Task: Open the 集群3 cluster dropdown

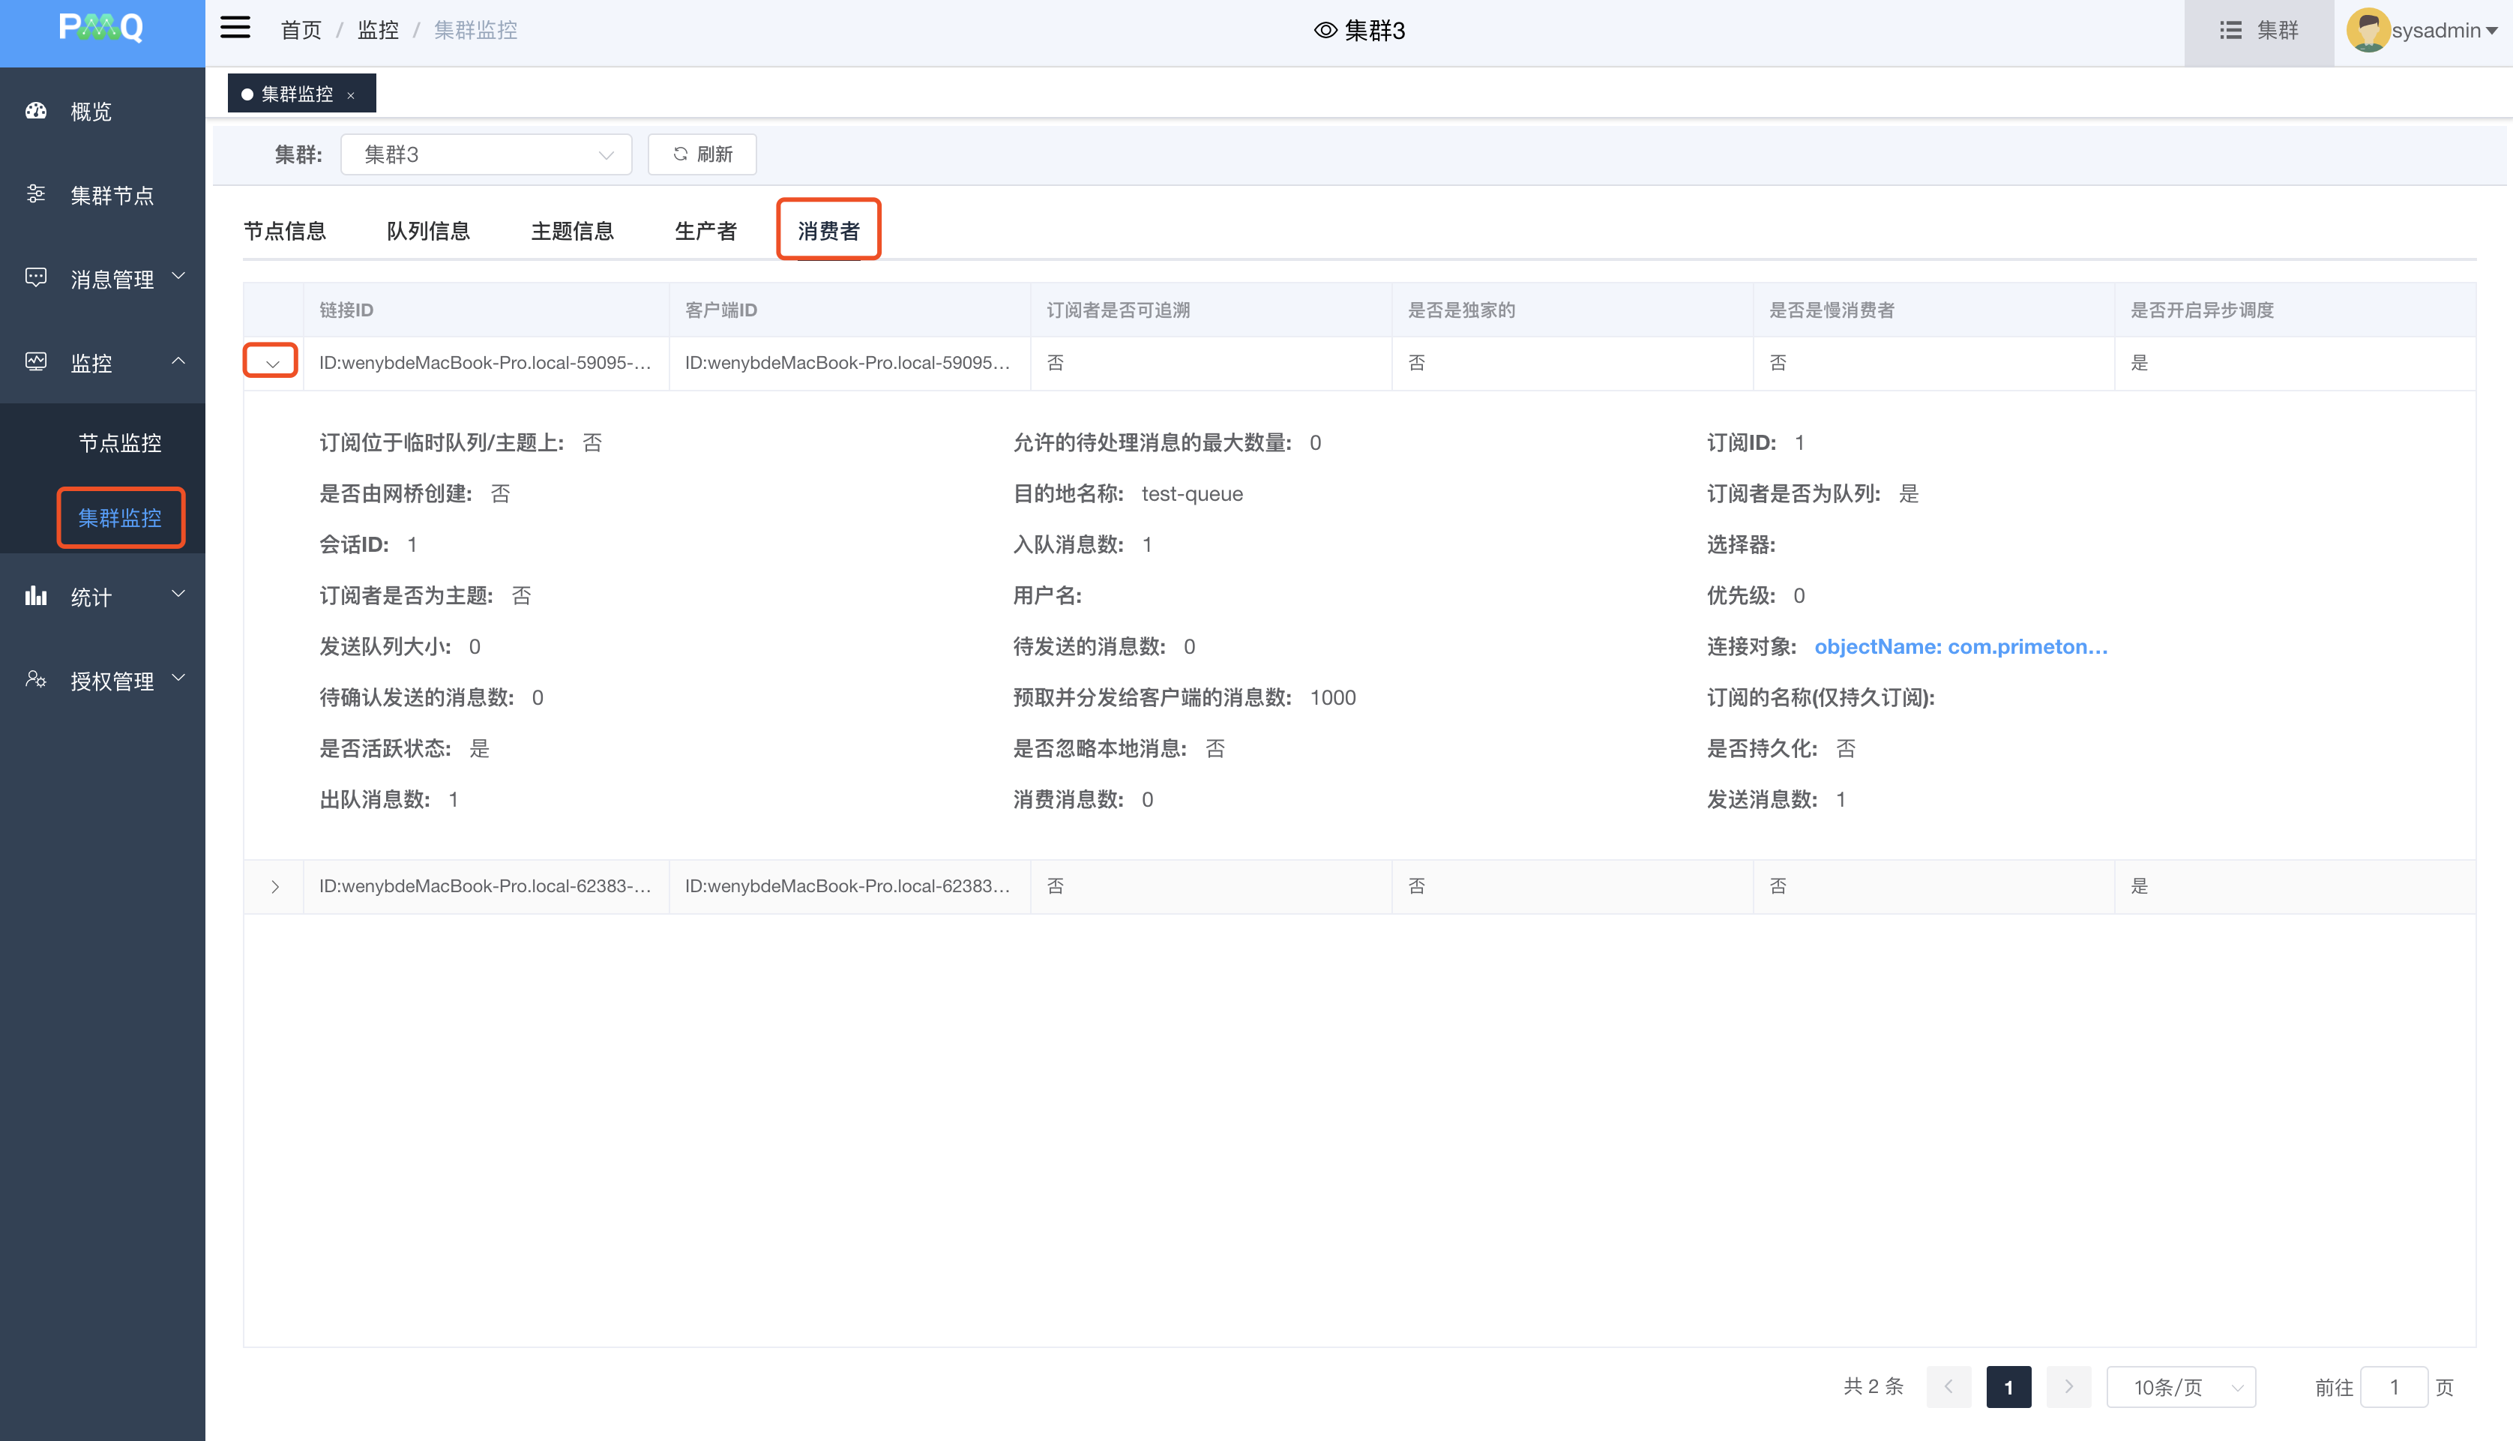Action: point(486,154)
